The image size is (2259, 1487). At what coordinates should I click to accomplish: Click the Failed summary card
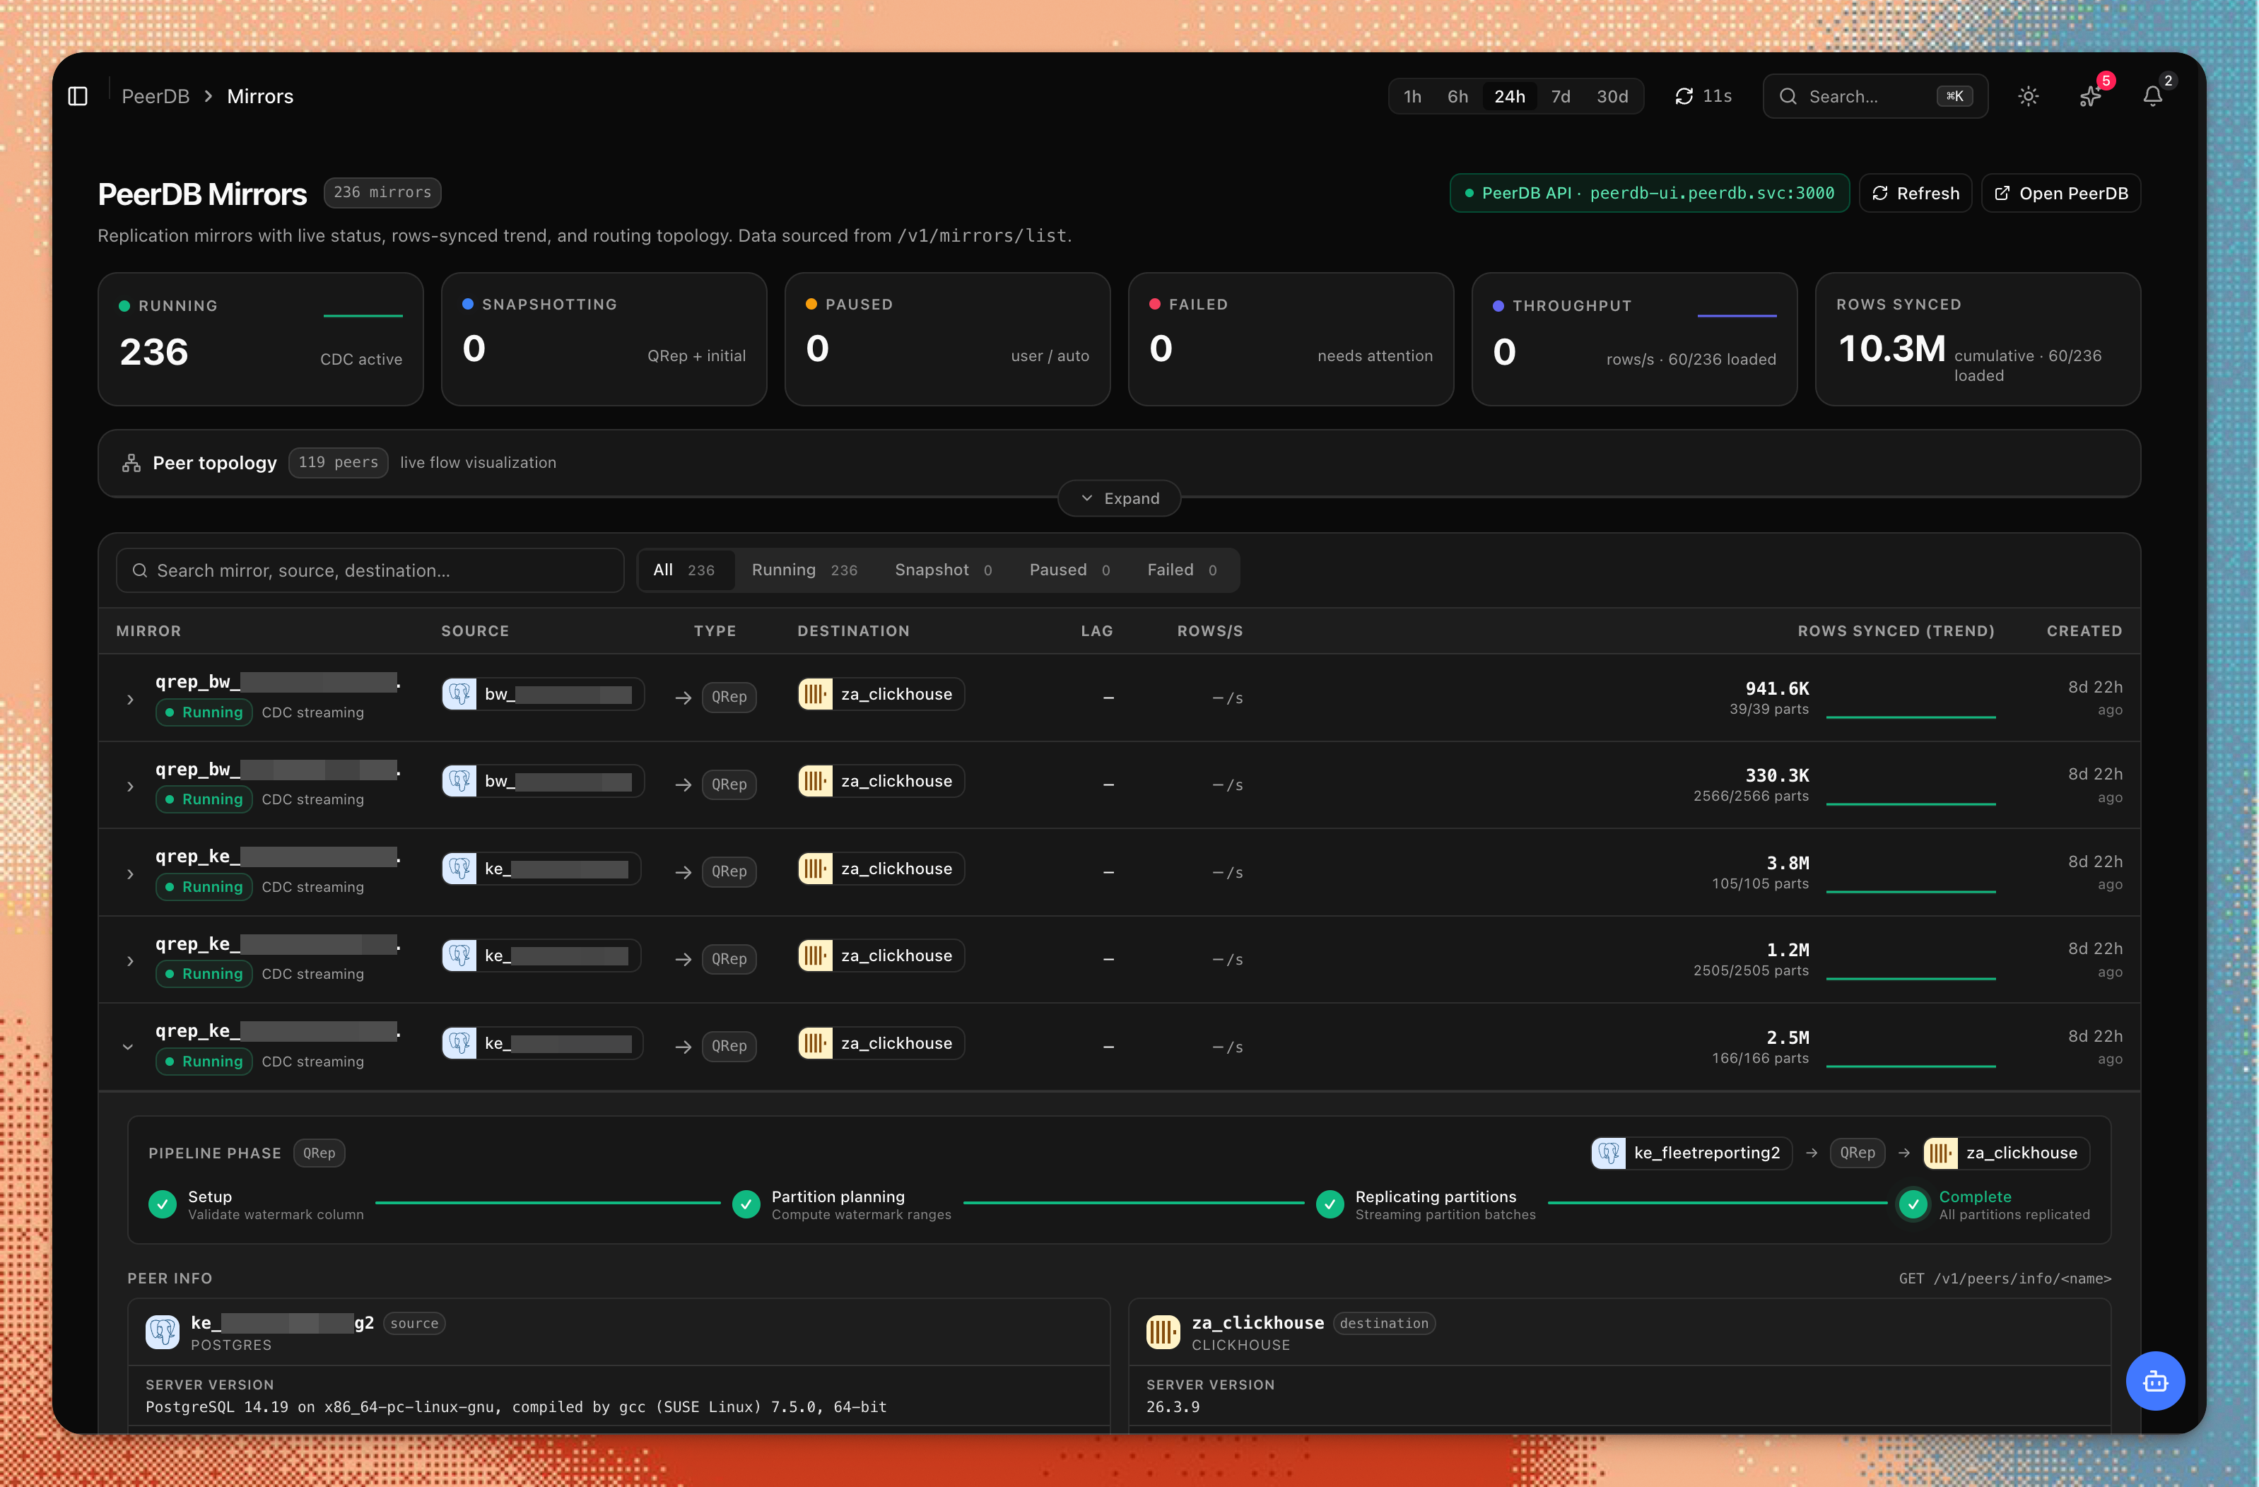click(x=1290, y=339)
